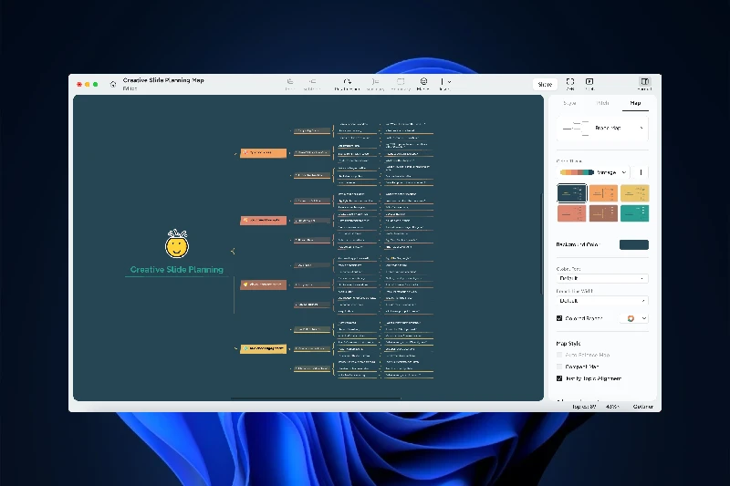Click the Boundary tool icon

tap(400, 82)
